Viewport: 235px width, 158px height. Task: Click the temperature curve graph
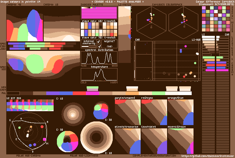pyautogui.click(x=99, y=75)
